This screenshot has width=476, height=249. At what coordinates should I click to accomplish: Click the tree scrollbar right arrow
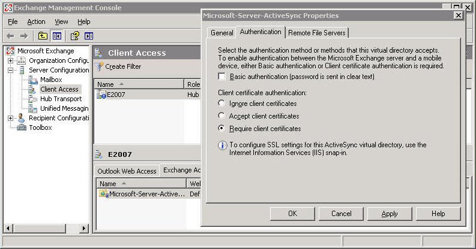(x=84, y=229)
